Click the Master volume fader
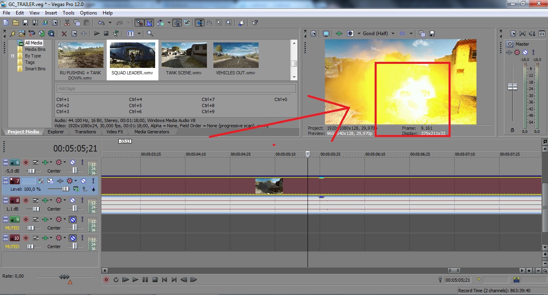This screenshot has height=295, width=548. pos(512,86)
